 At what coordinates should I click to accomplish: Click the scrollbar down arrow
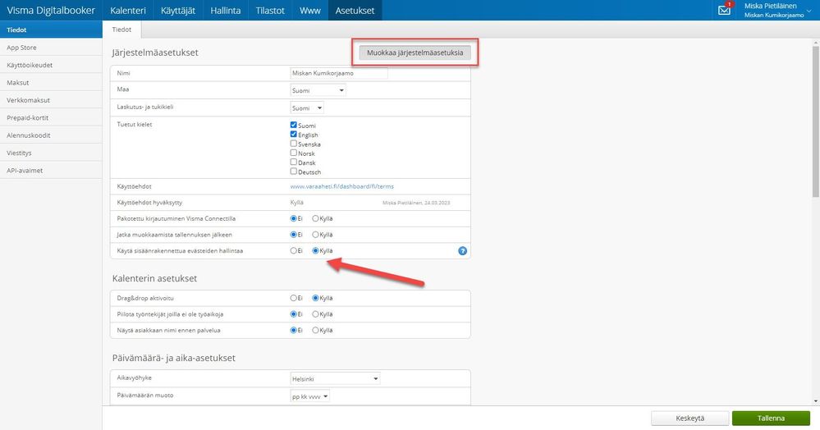(815, 401)
